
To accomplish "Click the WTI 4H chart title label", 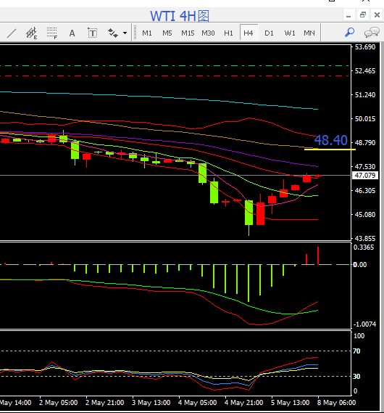I will [x=180, y=16].
